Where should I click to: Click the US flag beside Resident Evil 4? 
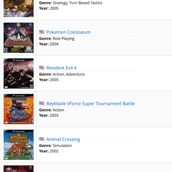(42, 68)
